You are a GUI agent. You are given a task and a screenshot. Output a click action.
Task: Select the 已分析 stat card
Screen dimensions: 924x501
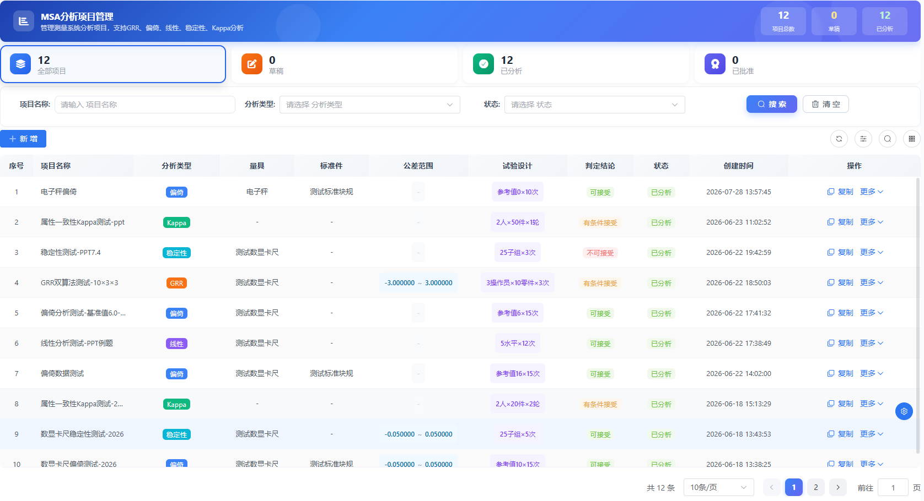click(x=576, y=64)
